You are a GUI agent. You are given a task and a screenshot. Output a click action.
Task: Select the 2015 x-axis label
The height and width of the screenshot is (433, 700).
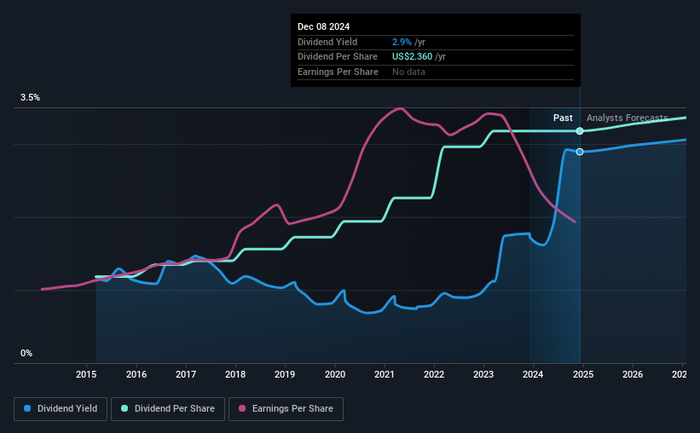(x=86, y=374)
